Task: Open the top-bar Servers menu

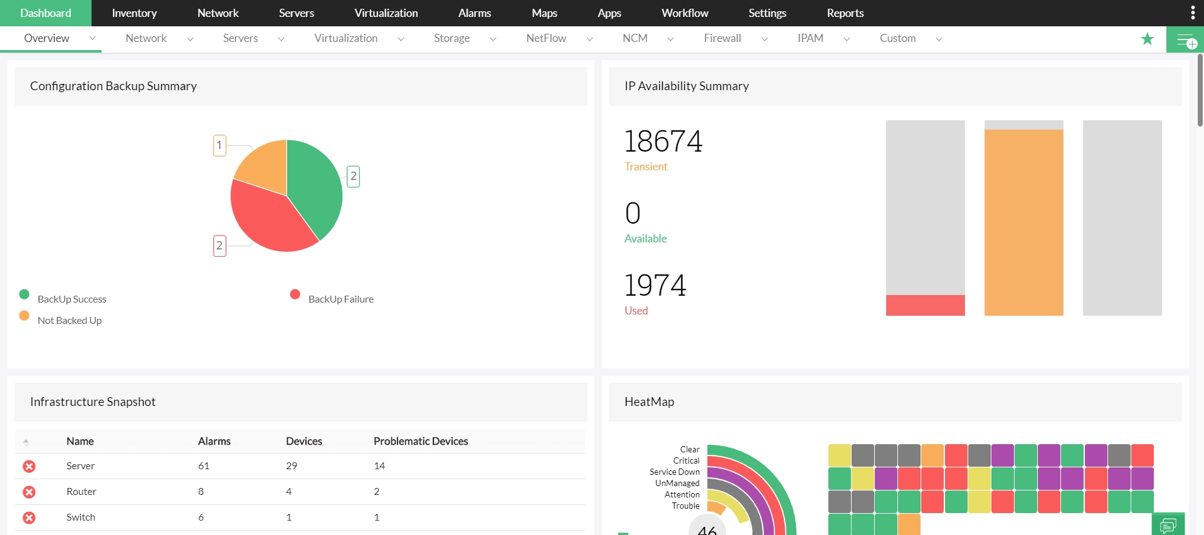Action: (297, 13)
